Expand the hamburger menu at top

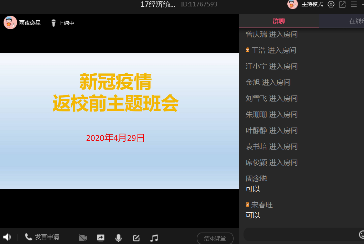point(354,4)
